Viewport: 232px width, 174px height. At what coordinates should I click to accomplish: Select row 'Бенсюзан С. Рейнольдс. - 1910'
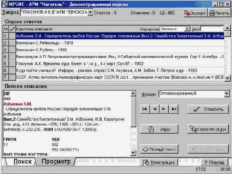pos(120,43)
